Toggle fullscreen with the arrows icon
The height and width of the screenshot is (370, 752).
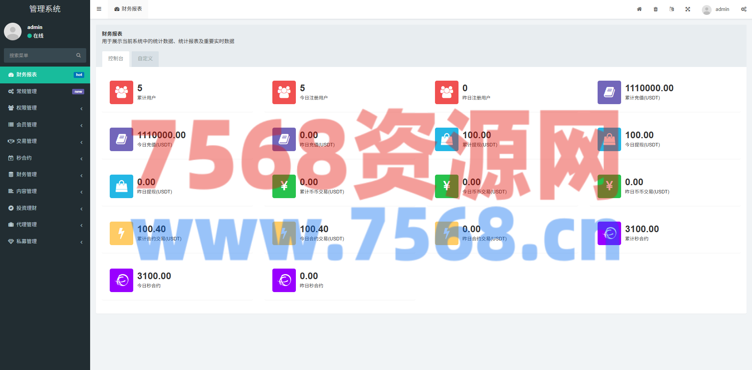tap(688, 9)
